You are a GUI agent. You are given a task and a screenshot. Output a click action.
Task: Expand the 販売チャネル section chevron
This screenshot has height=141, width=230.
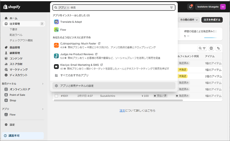(x=43, y=84)
